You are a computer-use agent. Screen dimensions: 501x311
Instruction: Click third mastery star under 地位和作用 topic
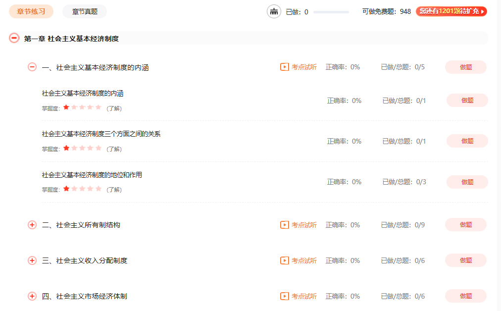click(82, 188)
